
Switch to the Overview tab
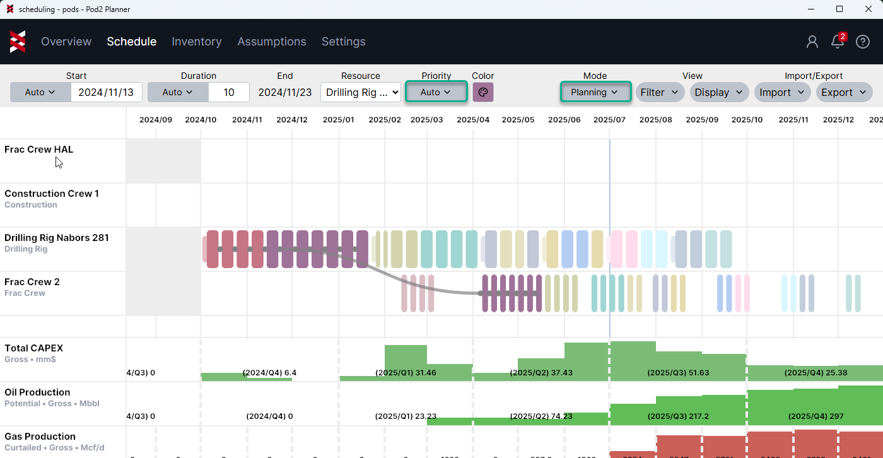click(66, 42)
